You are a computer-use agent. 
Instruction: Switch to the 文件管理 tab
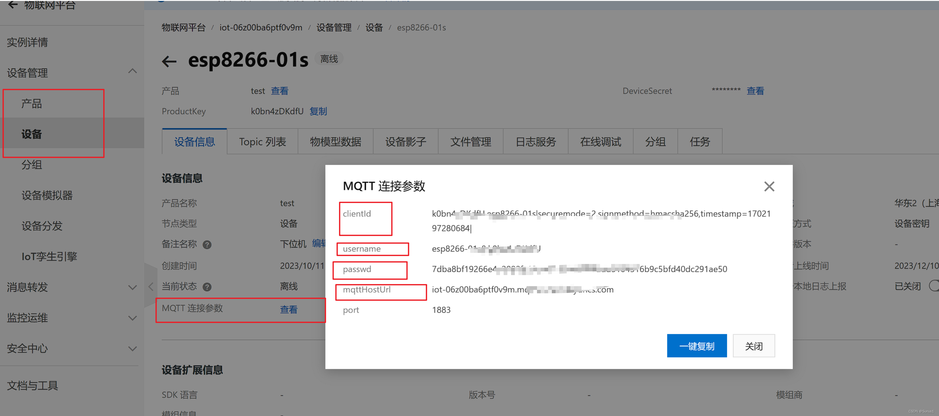click(x=471, y=142)
